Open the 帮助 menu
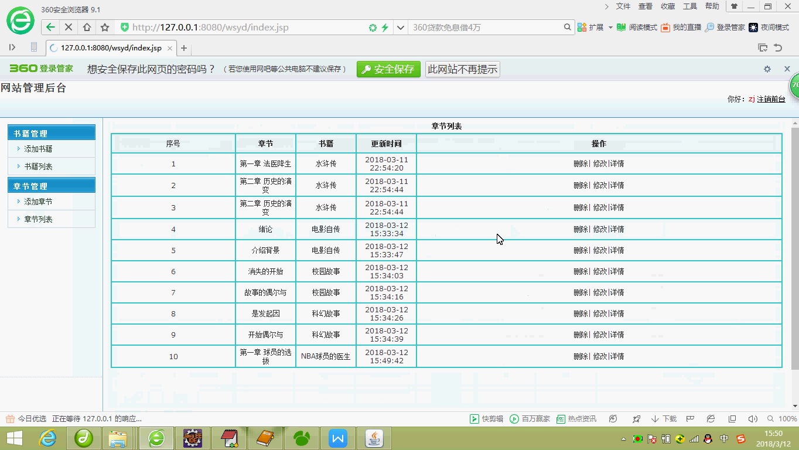The height and width of the screenshot is (450, 799). pyautogui.click(x=712, y=6)
